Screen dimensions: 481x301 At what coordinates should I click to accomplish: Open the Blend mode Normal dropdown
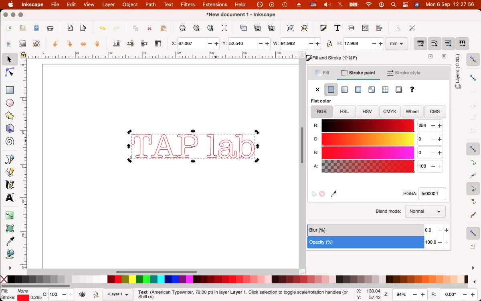[425, 212]
